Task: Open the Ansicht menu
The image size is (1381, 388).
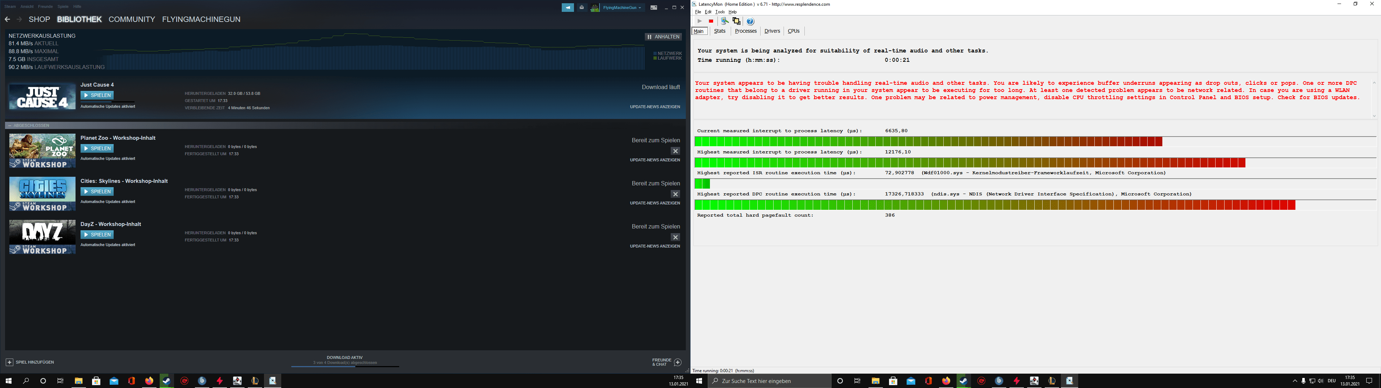Action: click(27, 6)
